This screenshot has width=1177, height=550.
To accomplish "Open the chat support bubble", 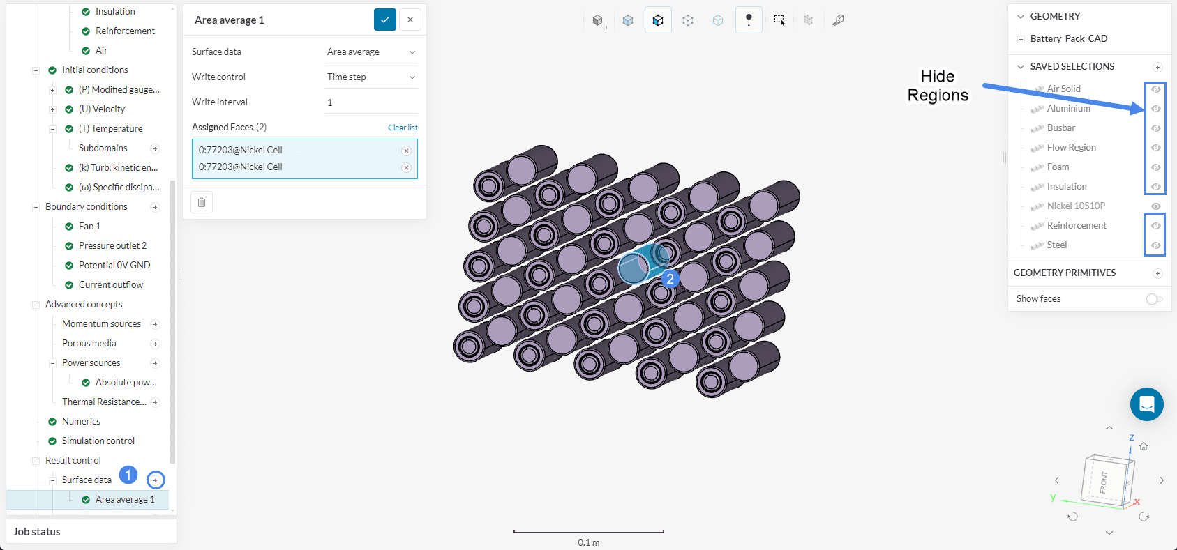I will [1146, 404].
